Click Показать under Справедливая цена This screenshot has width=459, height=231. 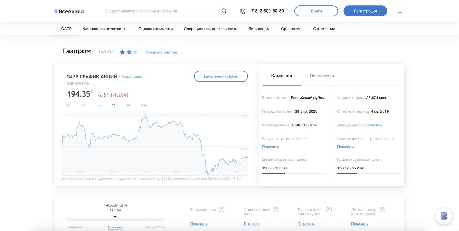(x=252, y=224)
